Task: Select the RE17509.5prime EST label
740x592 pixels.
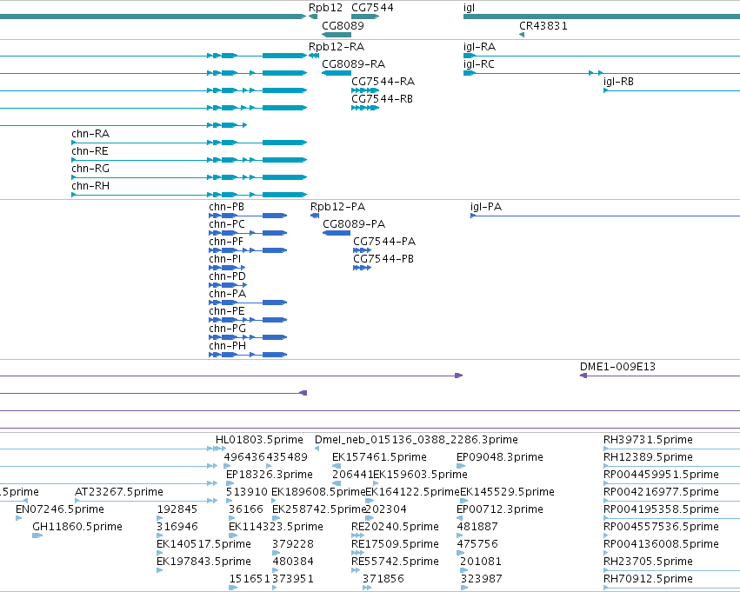Action: point(395,544)
